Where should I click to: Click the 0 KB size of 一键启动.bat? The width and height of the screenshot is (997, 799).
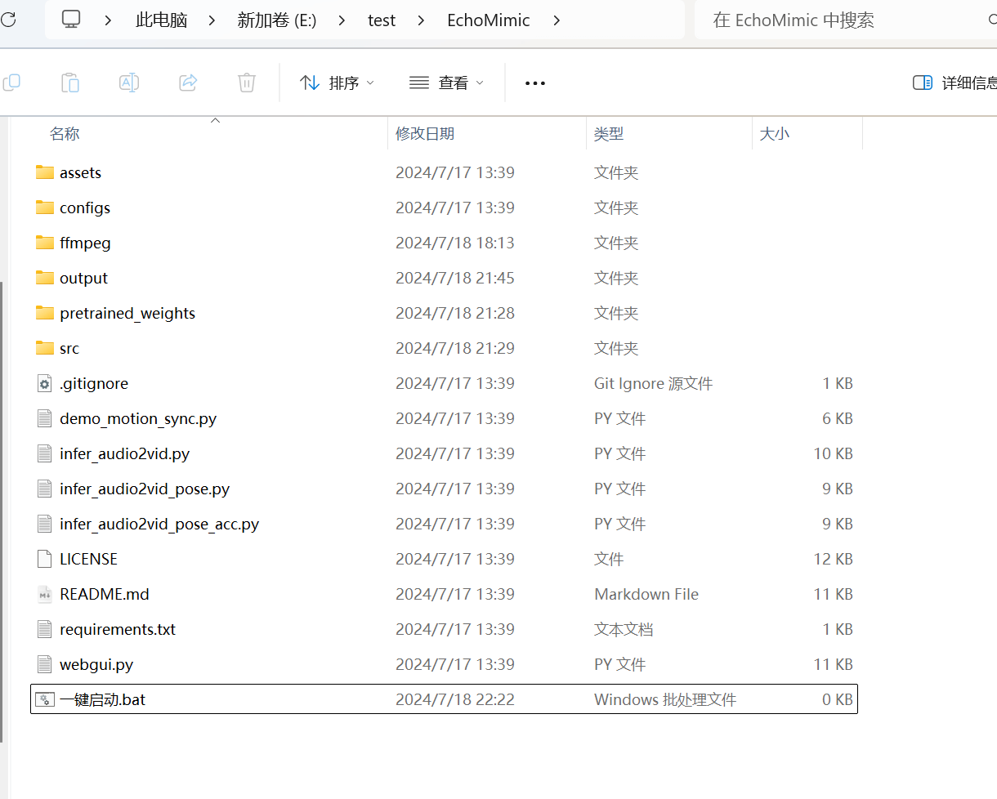[838, 699]
